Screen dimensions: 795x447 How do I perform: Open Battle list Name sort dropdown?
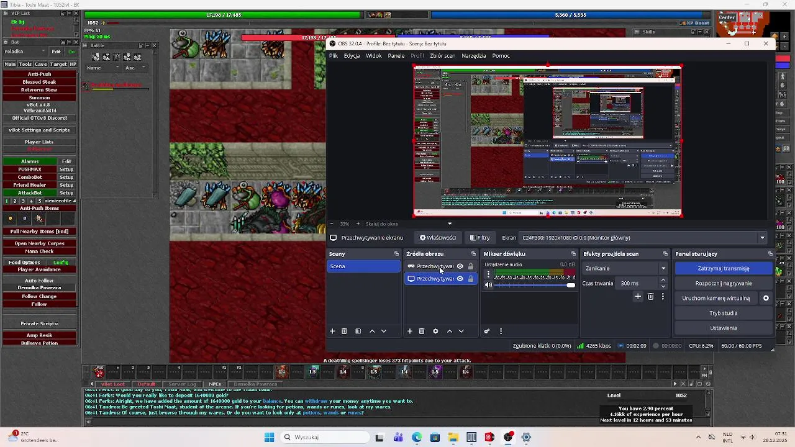[x=102, y=68]
